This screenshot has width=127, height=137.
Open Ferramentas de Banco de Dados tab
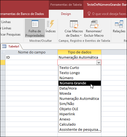(x=22, y=14)
